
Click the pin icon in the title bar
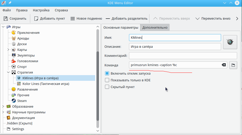10,3
